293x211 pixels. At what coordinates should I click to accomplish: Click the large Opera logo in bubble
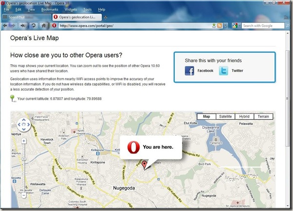click(x=133, y=147)
